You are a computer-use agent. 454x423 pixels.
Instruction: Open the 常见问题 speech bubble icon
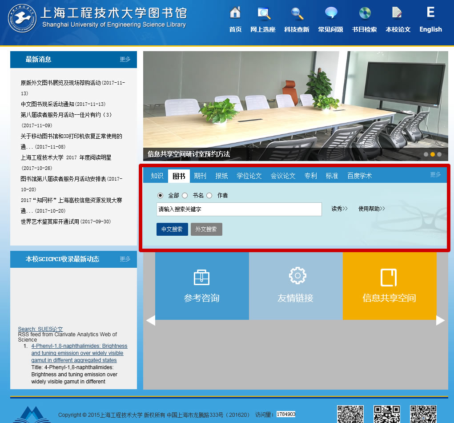(x=330, y=13)
